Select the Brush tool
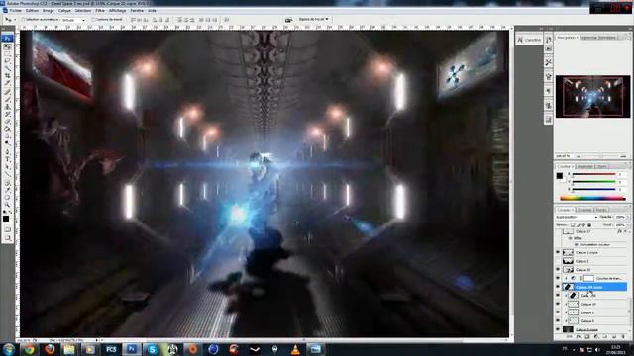Viewport: 634px width, 356px height. point(8,99)
